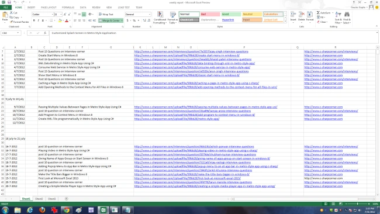The image size is (380, 214).
Task: Expand the cell Styles gallery More arrow
Action: [x=285, y=22]
